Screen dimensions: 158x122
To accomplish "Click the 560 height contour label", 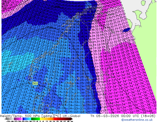I will point(35,83).
